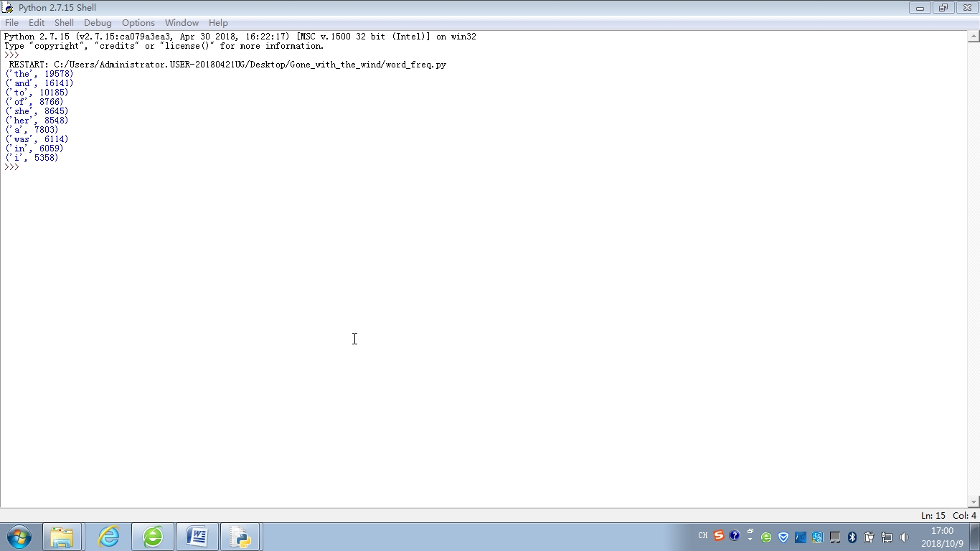Click the Python icon in the title bar
This screenshot has width=980, height=551.
pos(8,8)
